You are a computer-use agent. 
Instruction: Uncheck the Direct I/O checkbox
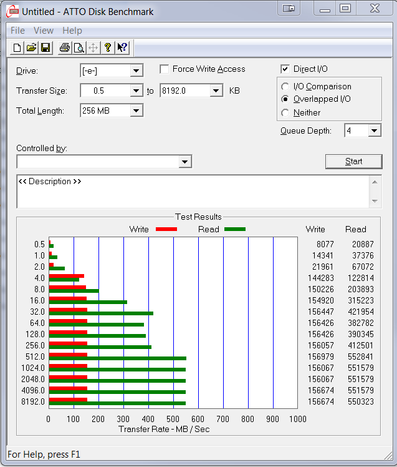coord(285,69)
